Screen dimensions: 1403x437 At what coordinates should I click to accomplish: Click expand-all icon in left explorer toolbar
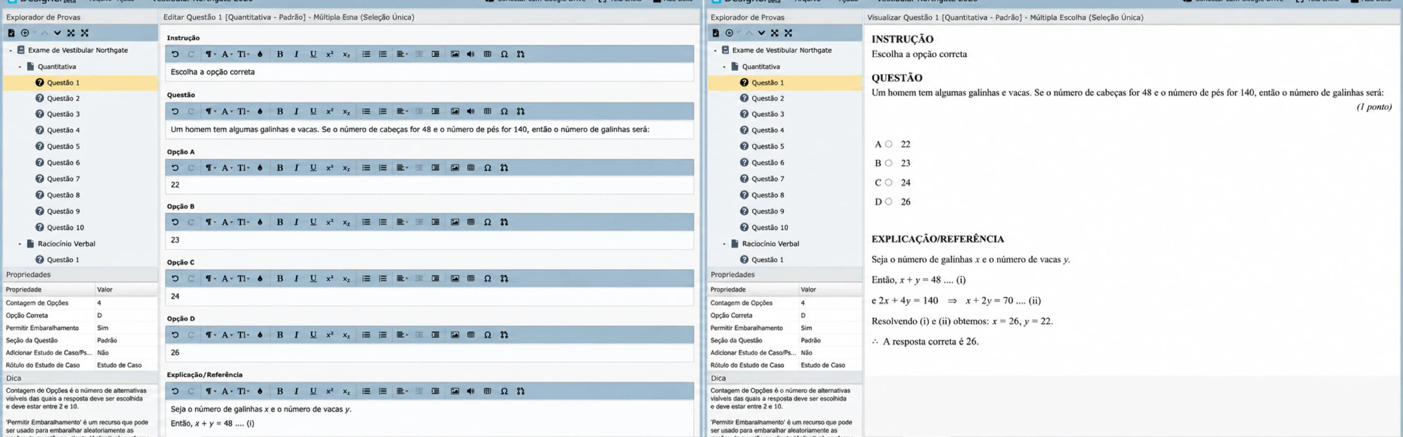point(71,33)
